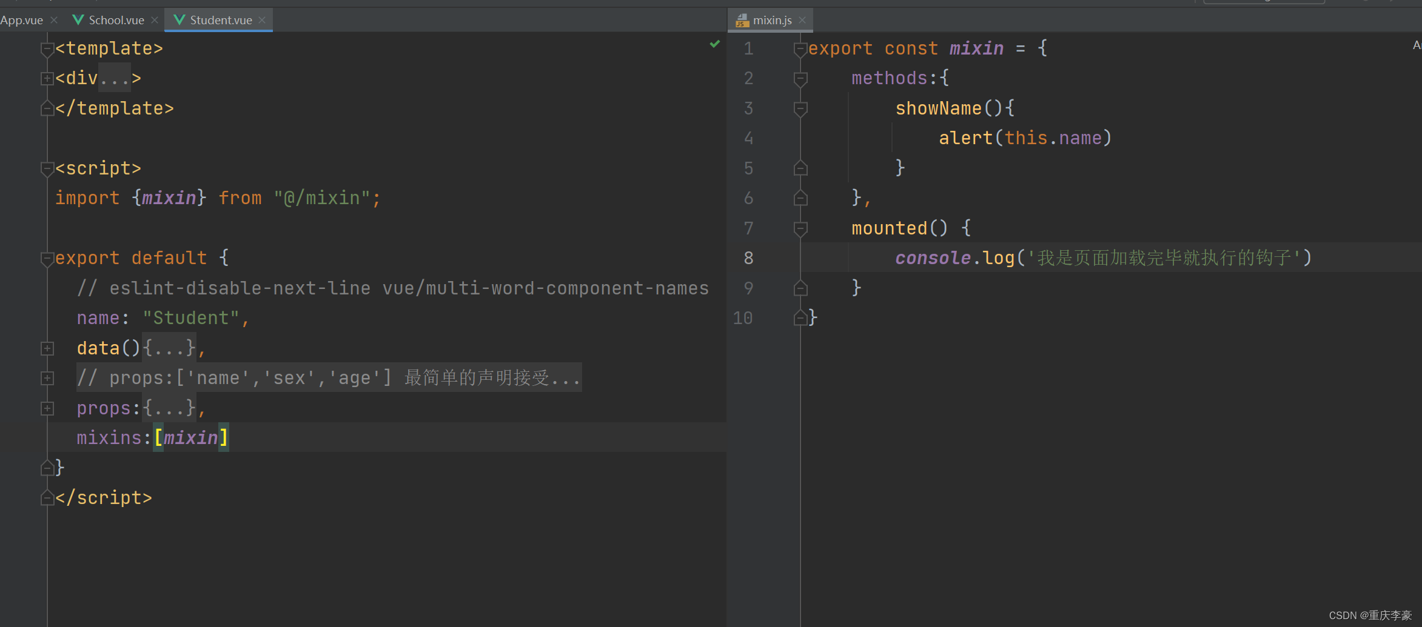This screenshot has width=1422, height=627.
Task: Open the App.vue editor tab
Action: 22,20
